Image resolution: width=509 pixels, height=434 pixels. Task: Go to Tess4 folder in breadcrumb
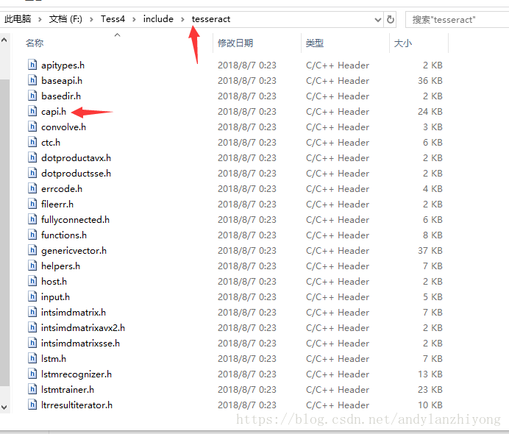(113, 19)
